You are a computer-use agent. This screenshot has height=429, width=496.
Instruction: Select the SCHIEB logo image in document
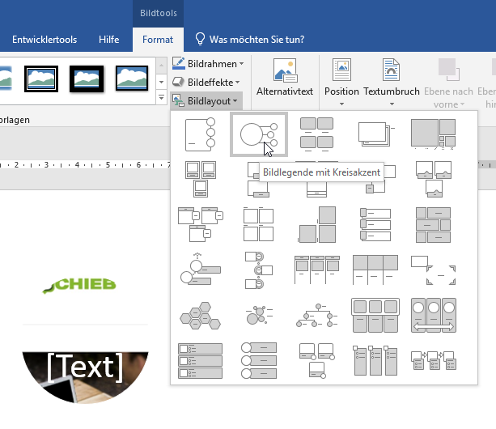tap(79, 285)
